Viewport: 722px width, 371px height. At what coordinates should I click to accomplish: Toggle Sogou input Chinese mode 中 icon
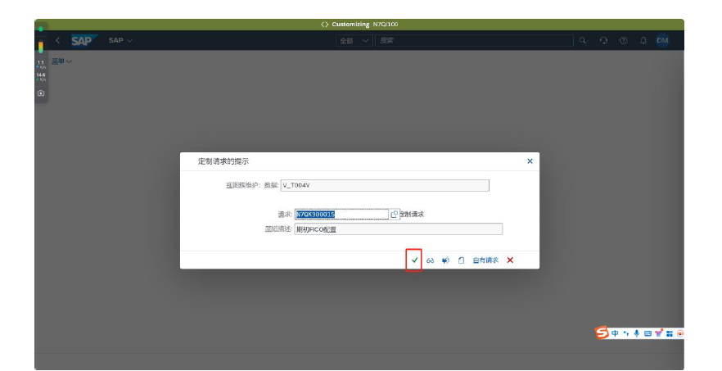[615, 333]
